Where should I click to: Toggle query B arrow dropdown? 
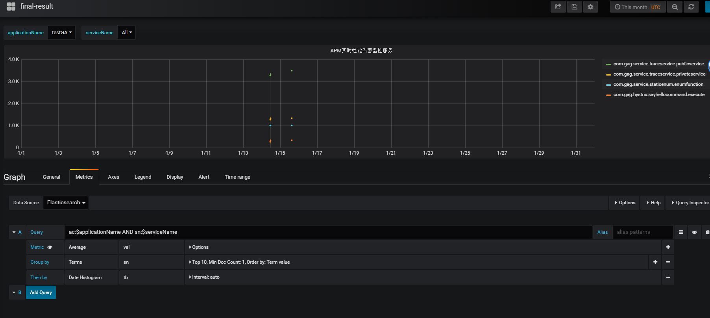pos(14,292)
